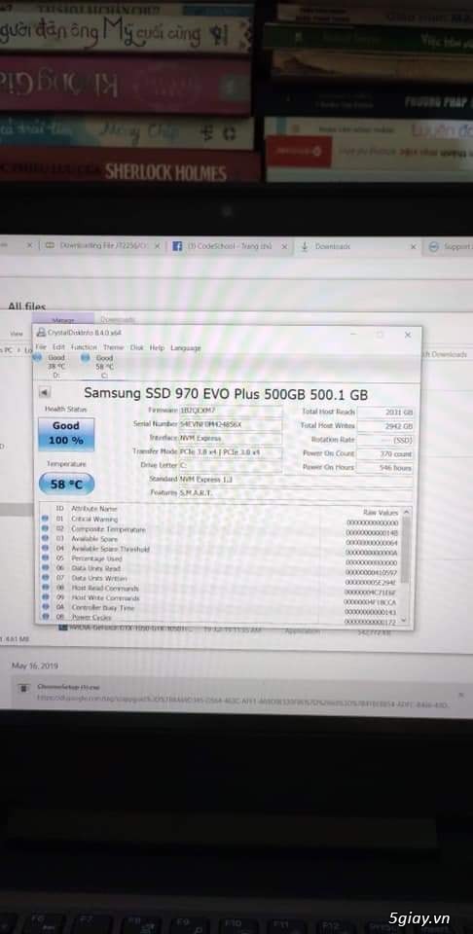Click Power On Count value 370 count
Screen dimensions: 473x934
point(385,454)
